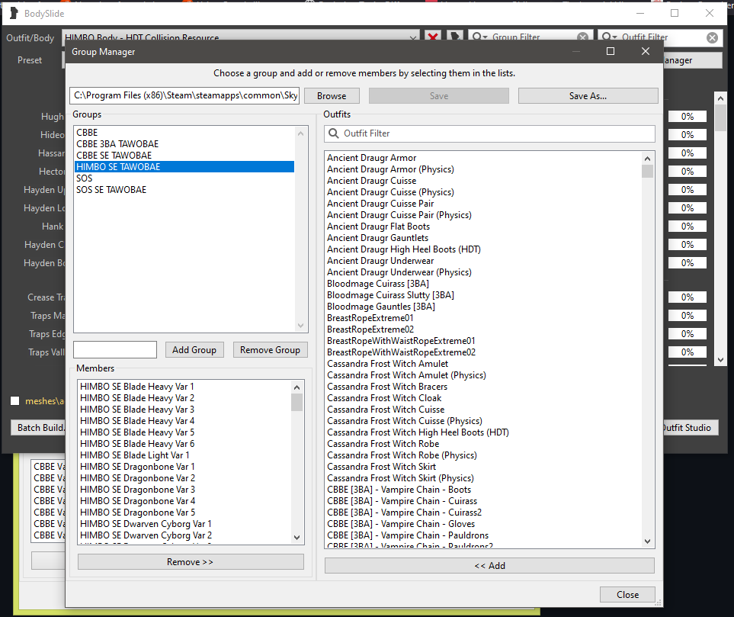This screenshot has width=734, height=617.
Task: Click the greyed Save button
Action: pos(438,95)
